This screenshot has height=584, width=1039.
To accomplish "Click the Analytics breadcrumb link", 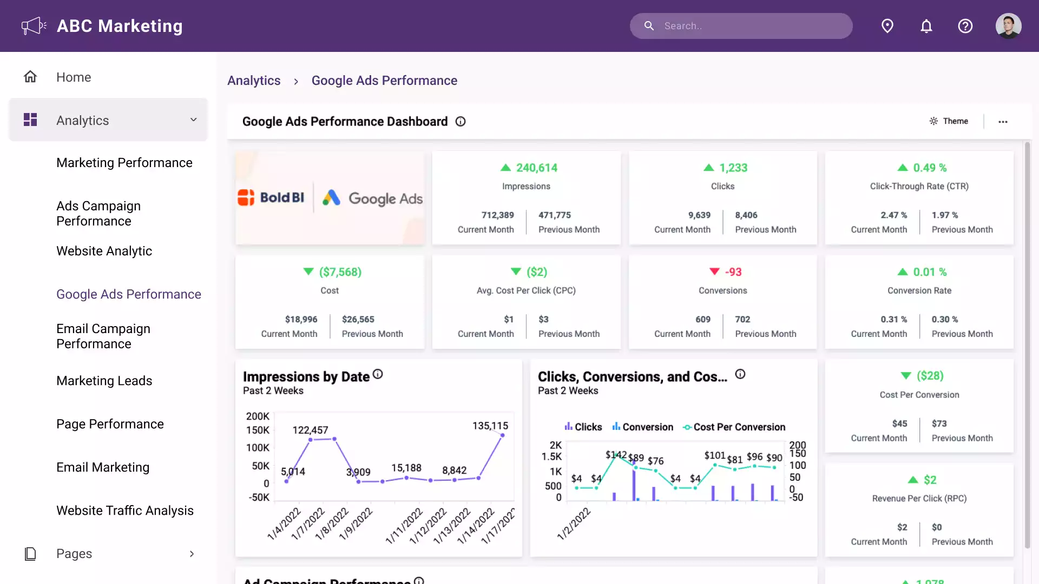I will pyautogui.click(x=254, y=81).
